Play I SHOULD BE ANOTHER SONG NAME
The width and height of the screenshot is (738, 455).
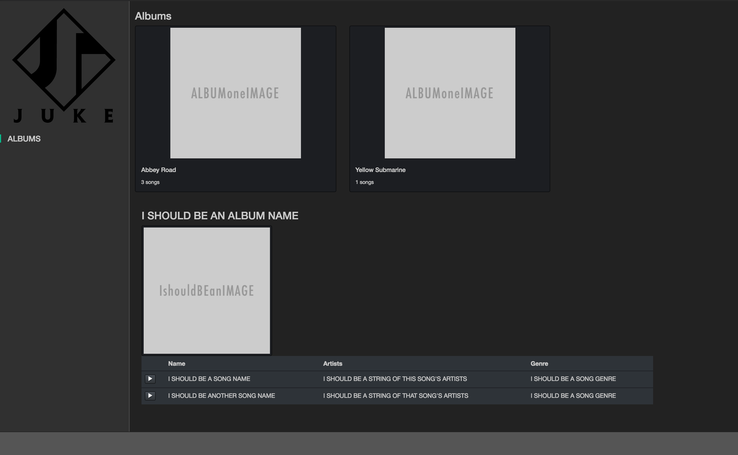(x=150, y=395)
